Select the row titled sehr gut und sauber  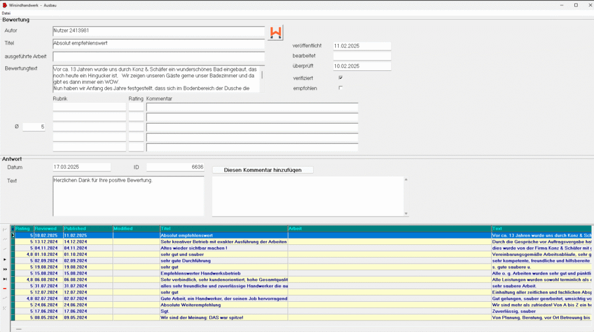click(x=301, y=254)
